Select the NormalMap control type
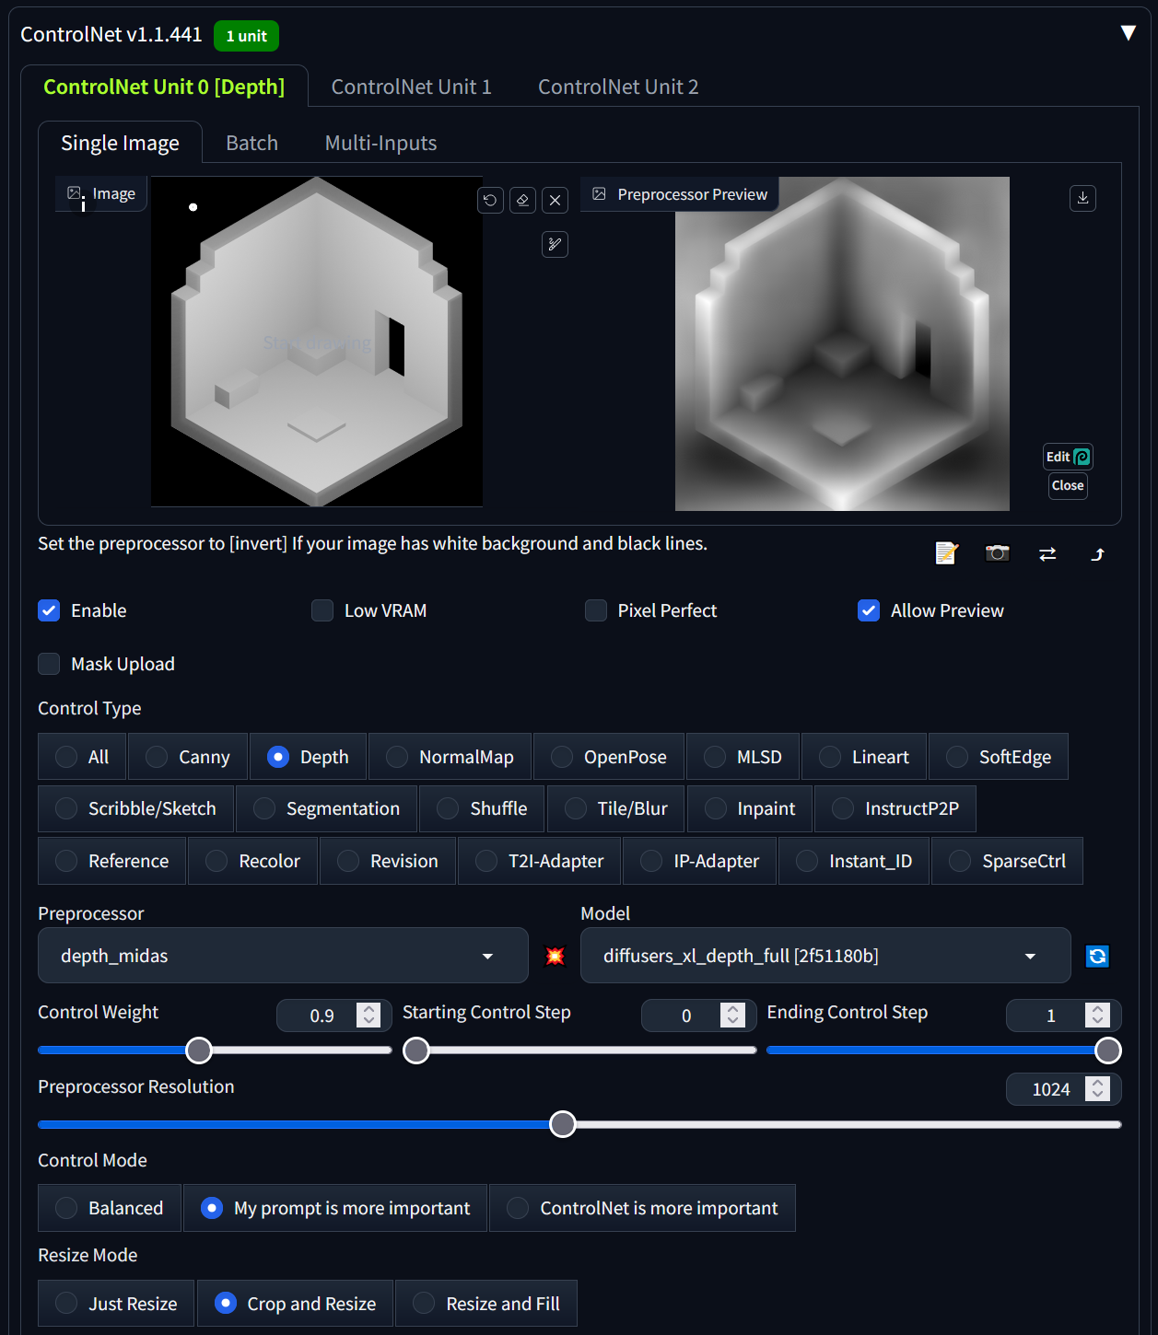1158x1335 pixels. (450, 757)
